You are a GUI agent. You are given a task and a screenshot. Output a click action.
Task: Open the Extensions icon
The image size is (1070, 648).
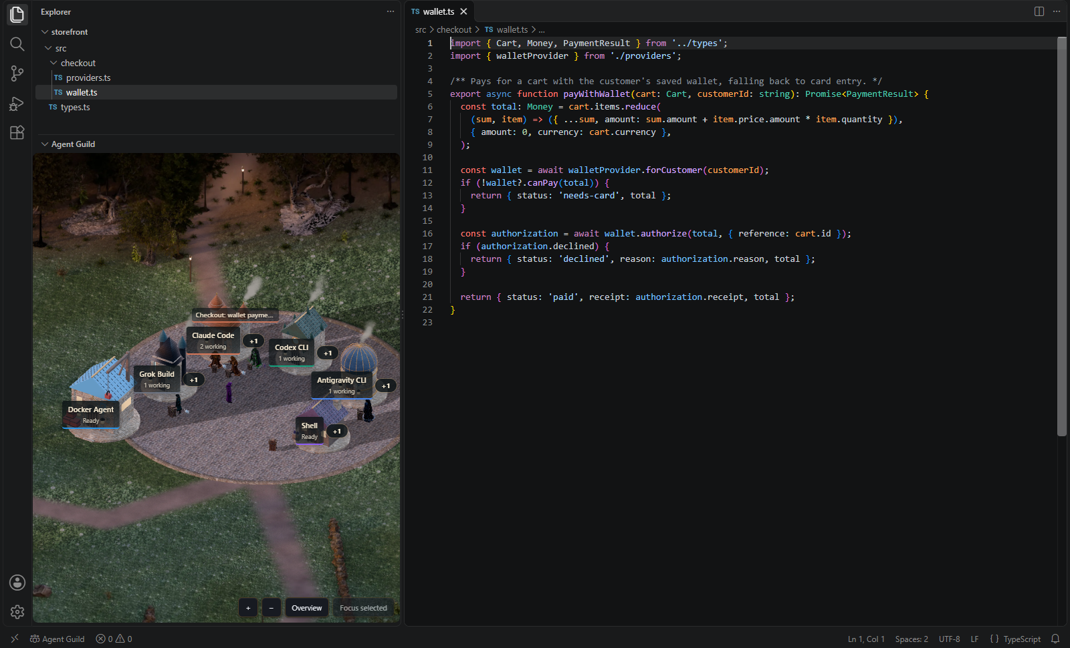pyautogui.click(x=17, y=132)
